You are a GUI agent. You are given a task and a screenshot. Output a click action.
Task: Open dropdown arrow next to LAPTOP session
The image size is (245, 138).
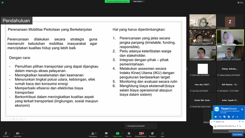point(237,126)
